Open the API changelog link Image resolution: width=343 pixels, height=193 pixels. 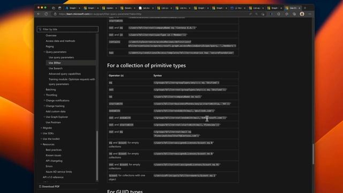[x=54, y=161]
